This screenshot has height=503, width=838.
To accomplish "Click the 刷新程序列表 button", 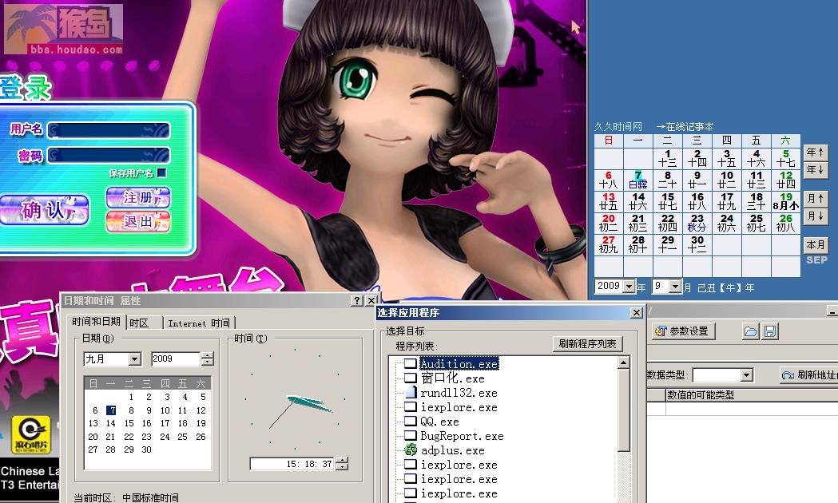I will tap(587, 344).
